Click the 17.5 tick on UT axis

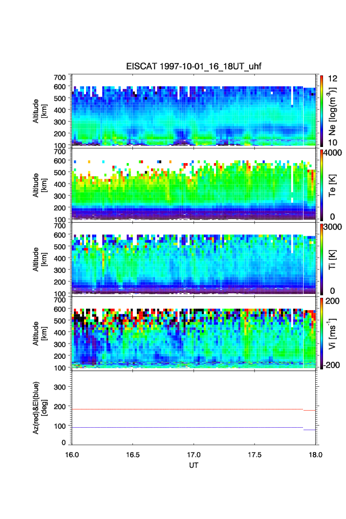click(255, 455)
